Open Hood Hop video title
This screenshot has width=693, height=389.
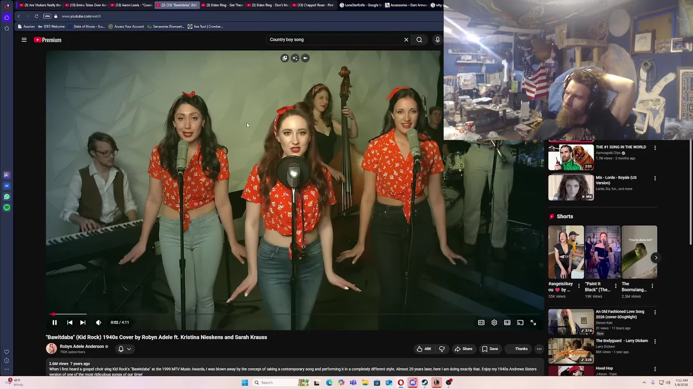604,368
